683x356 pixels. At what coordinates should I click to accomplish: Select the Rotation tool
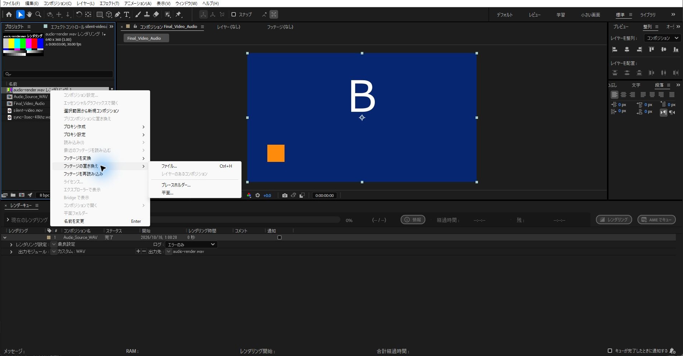[x=79, y=14]
